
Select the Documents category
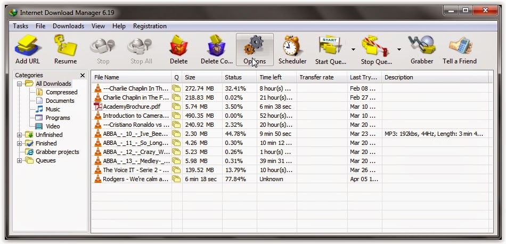point(60,101)
